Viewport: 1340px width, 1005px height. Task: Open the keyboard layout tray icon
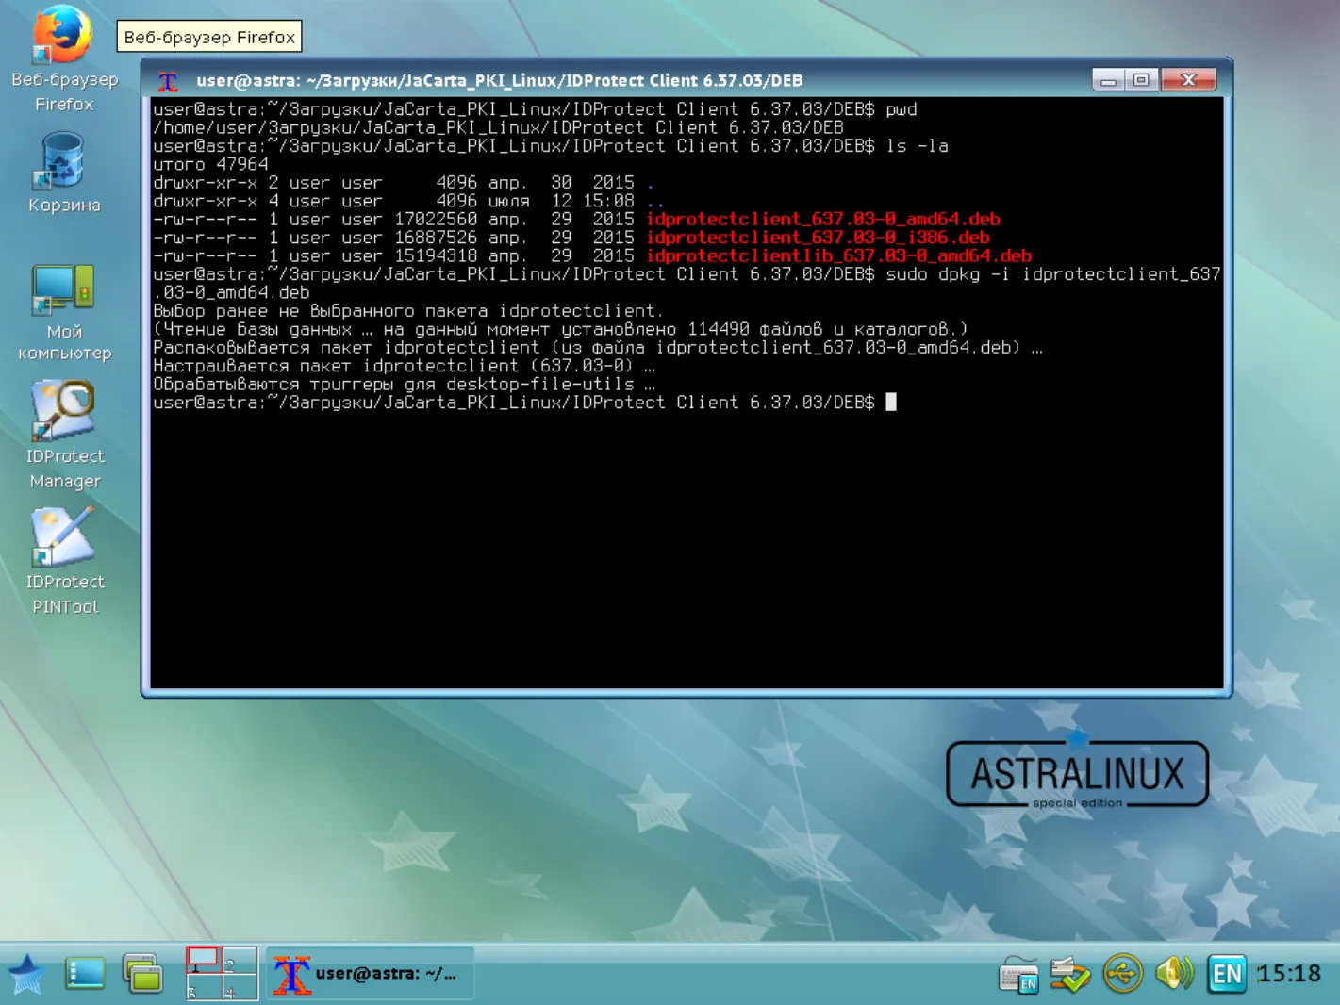pyautogui.click(x=1019, y=975)
